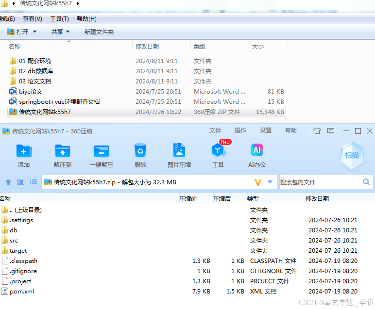Viewport: 375px width, 309px height.
Task: Open the 工具 tools icon with New badge
Action: pos(218,150)
